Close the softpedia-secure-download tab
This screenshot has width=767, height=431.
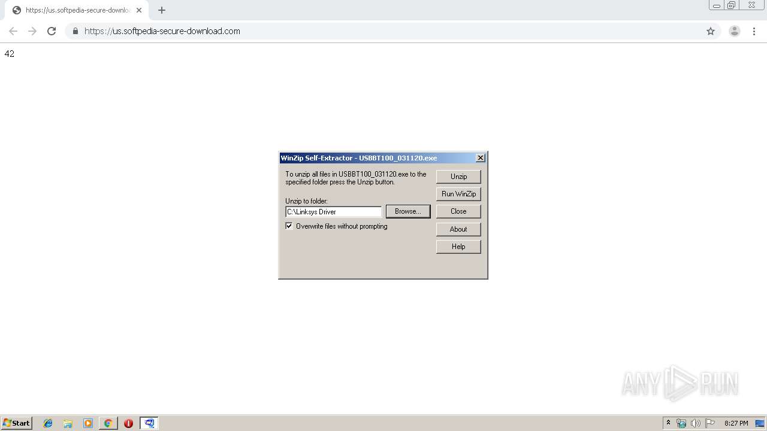pos(139,10)
